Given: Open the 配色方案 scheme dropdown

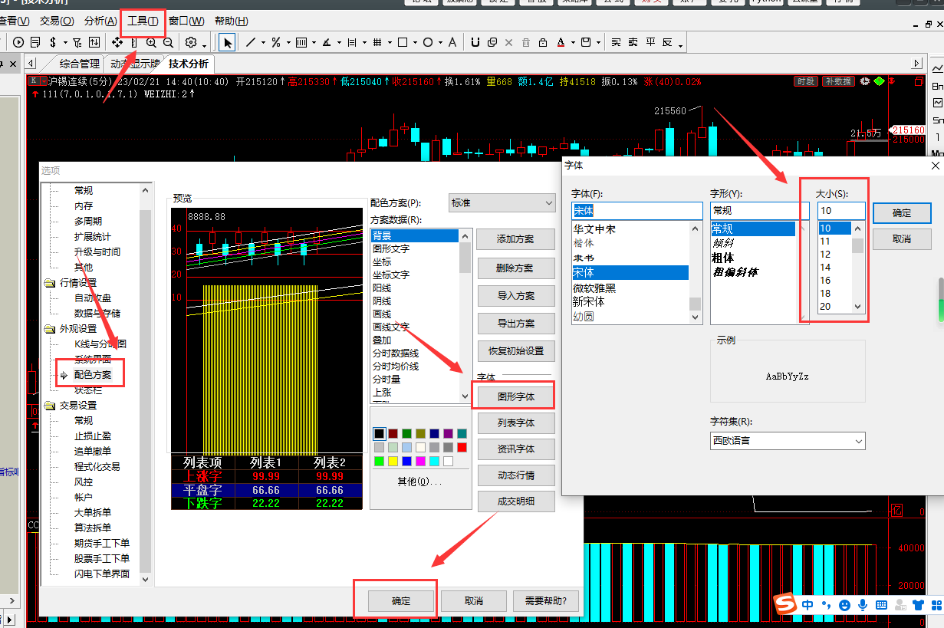Looking at the screenshot, I should tap(502, 203).
